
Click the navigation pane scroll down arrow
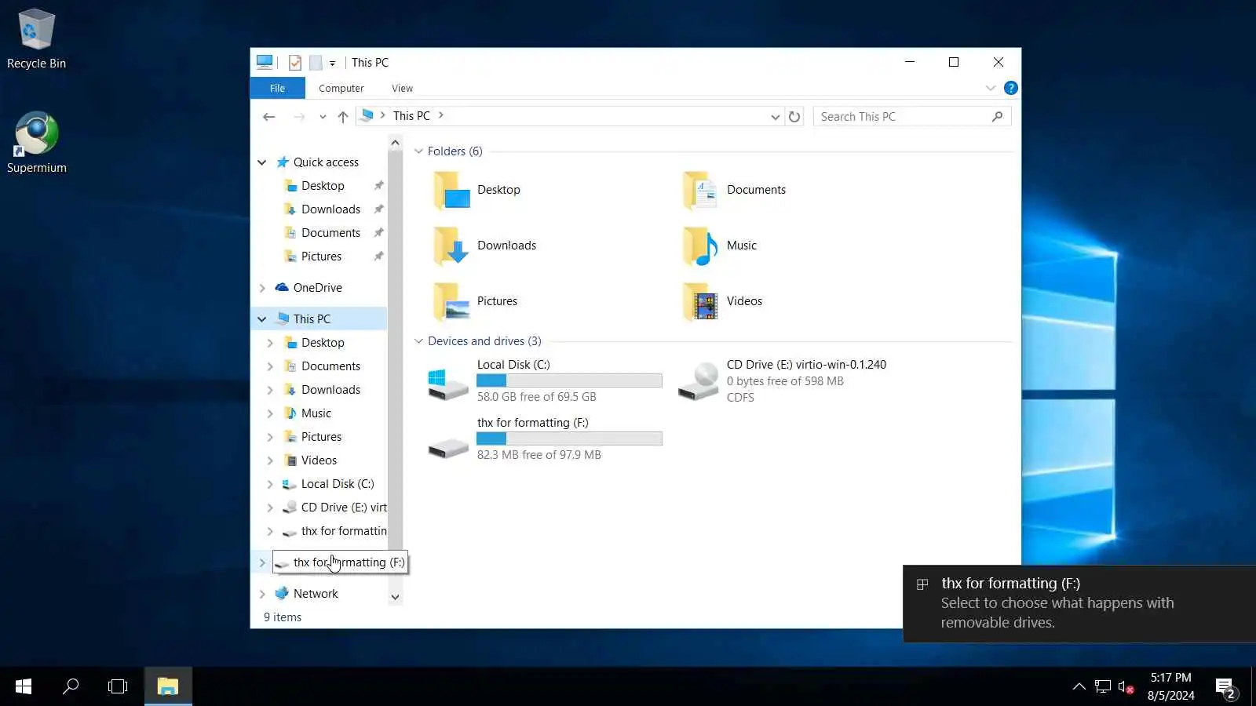pyautogui.click(x=395, y=598)
